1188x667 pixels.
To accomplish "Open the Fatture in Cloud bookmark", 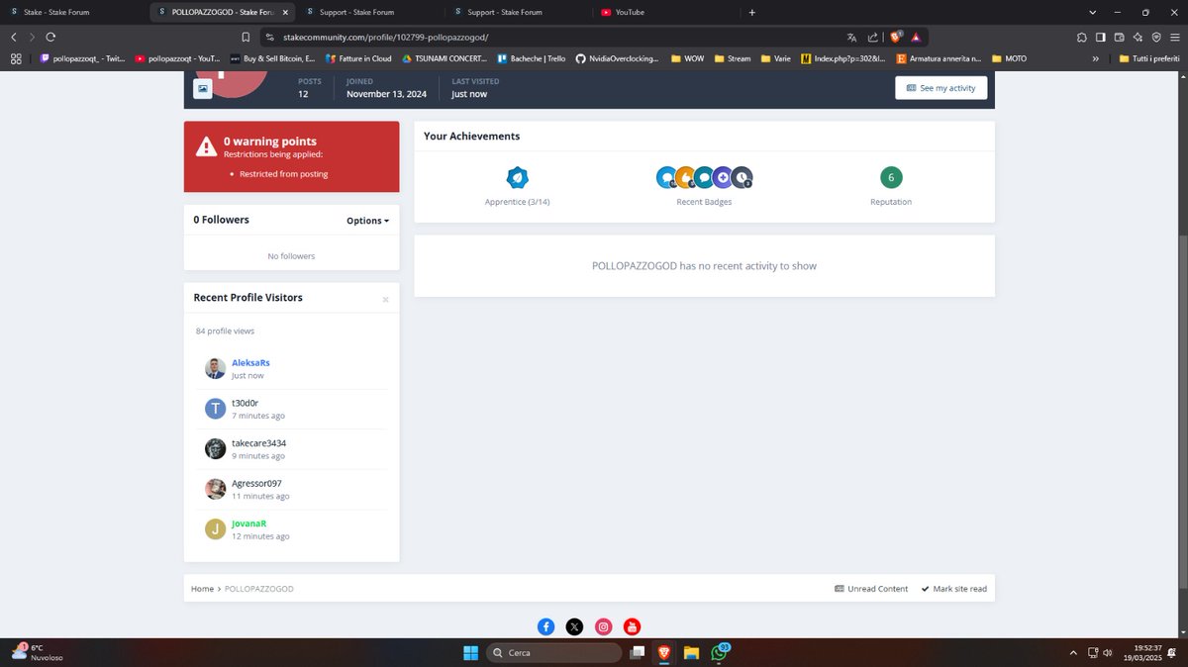I will [358, 58].
